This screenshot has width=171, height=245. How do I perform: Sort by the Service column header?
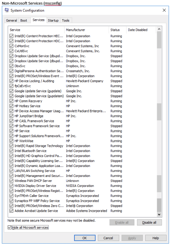pos(36,30)
